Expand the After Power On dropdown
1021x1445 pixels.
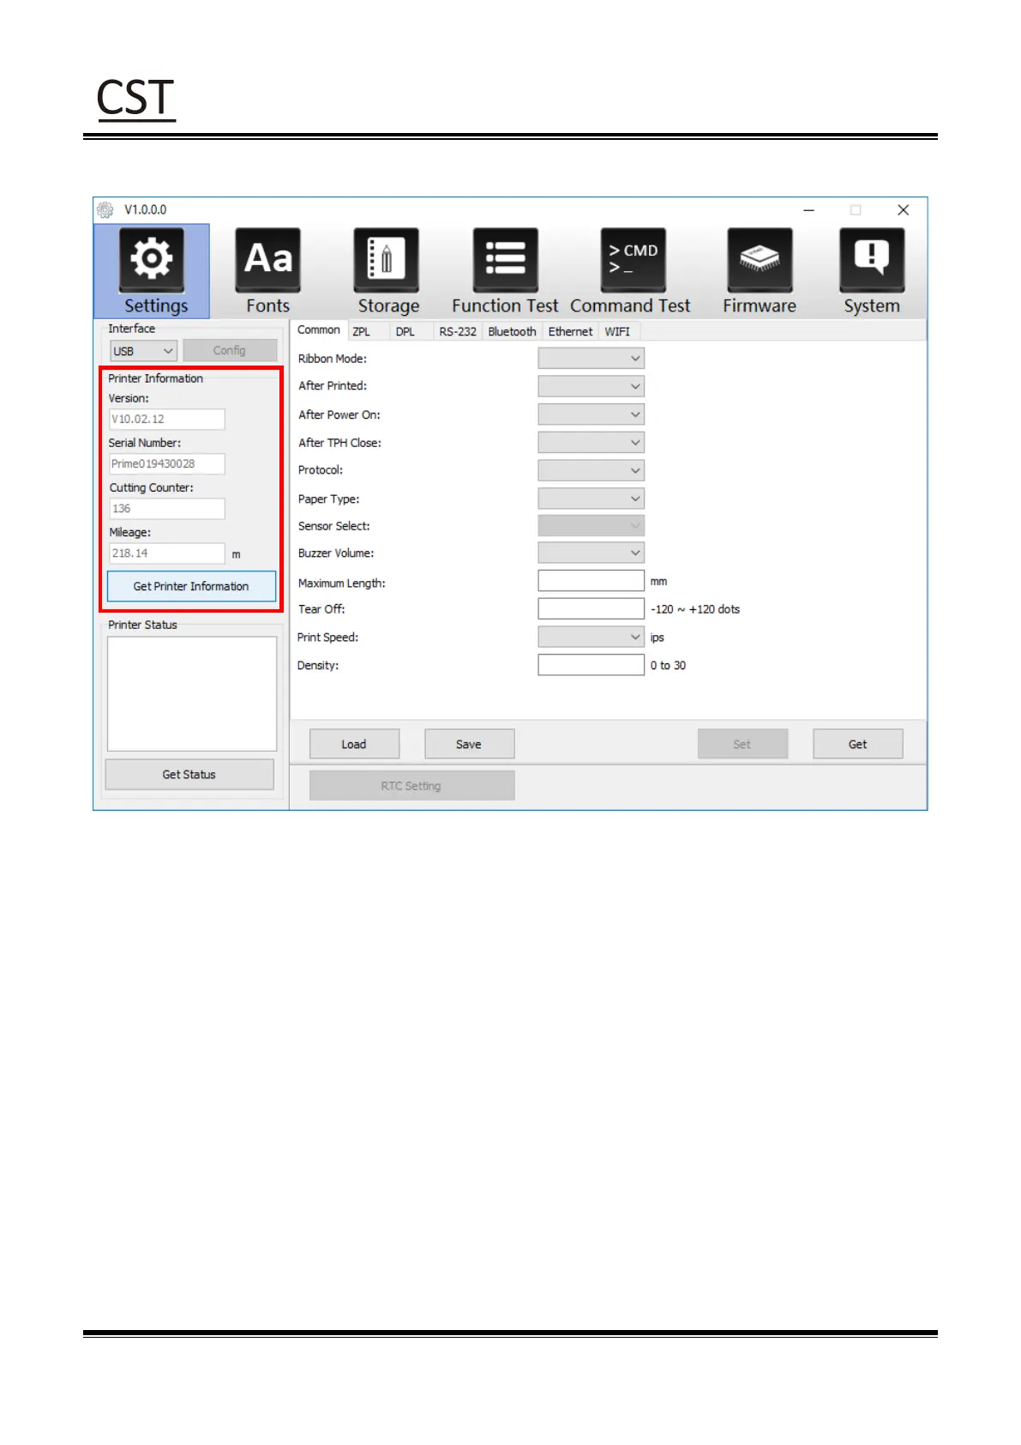tap(591, 414)
